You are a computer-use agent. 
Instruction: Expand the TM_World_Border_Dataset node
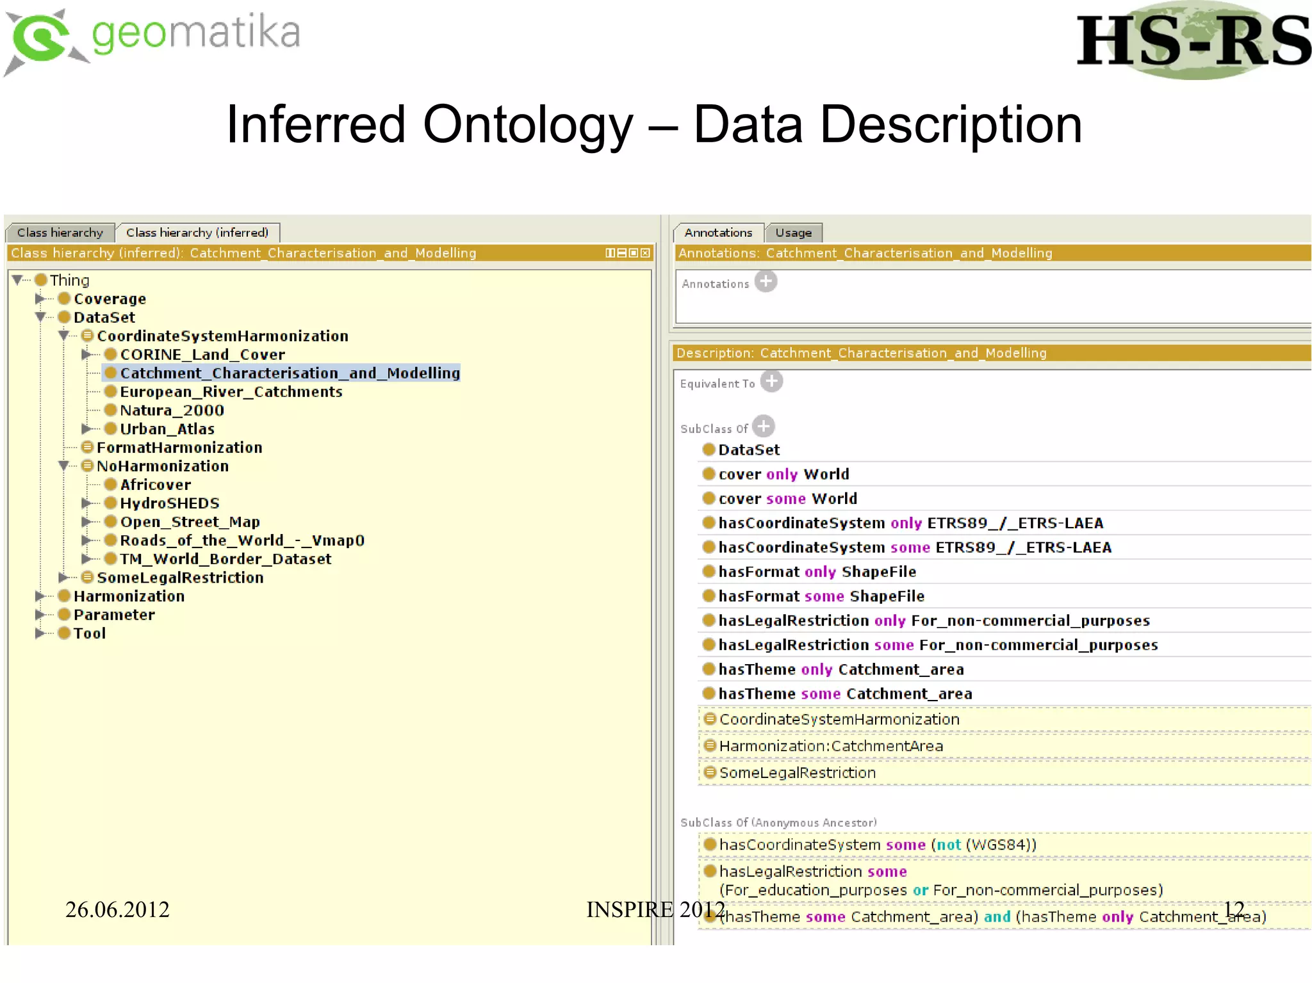(87, 558)
